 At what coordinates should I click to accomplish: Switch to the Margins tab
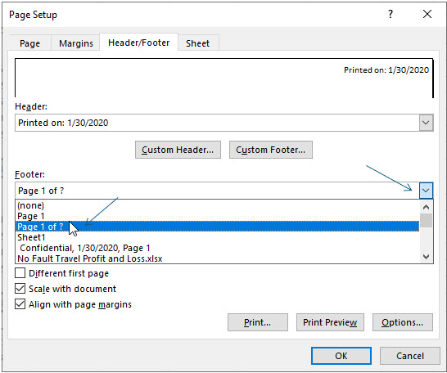(x=76, y=43)
